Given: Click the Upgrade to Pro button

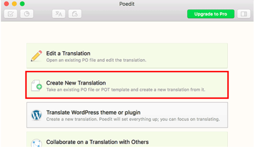Looking at the screenshot, I should coord(211,14).
